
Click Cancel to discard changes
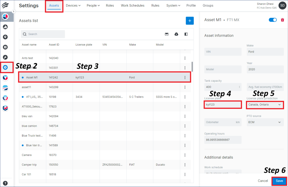click(263, 181)
